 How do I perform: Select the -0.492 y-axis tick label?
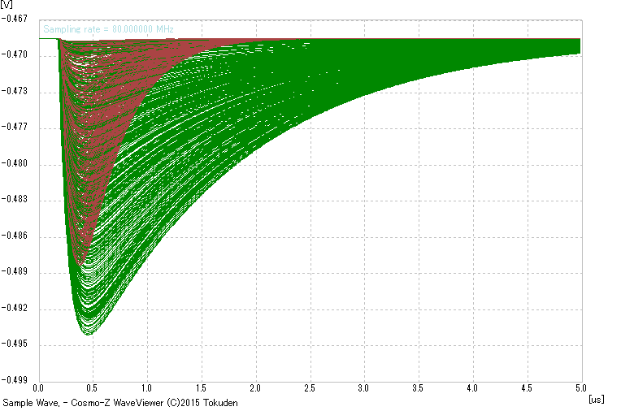17,308
